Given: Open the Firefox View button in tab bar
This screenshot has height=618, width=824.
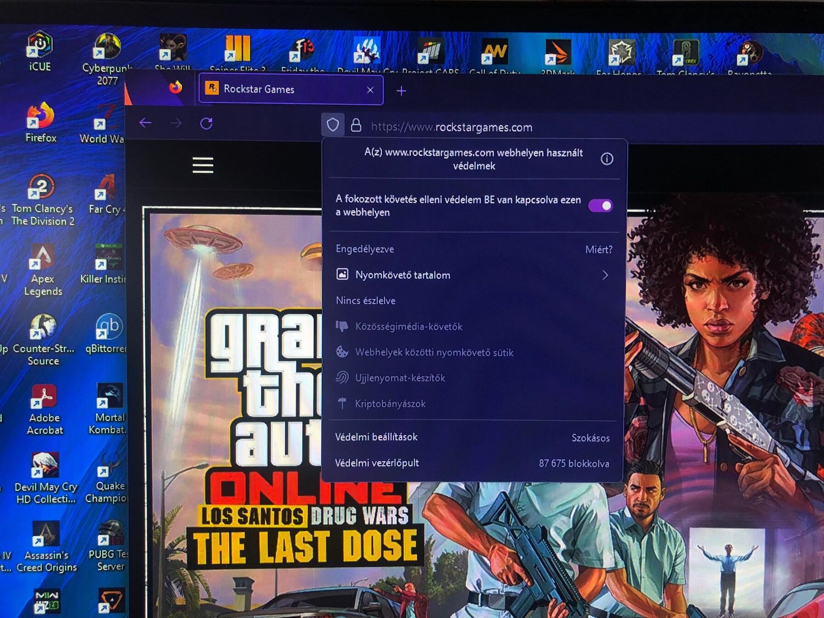Looking at the screenshot, I should pyautogui.click(x=175, y=87).
